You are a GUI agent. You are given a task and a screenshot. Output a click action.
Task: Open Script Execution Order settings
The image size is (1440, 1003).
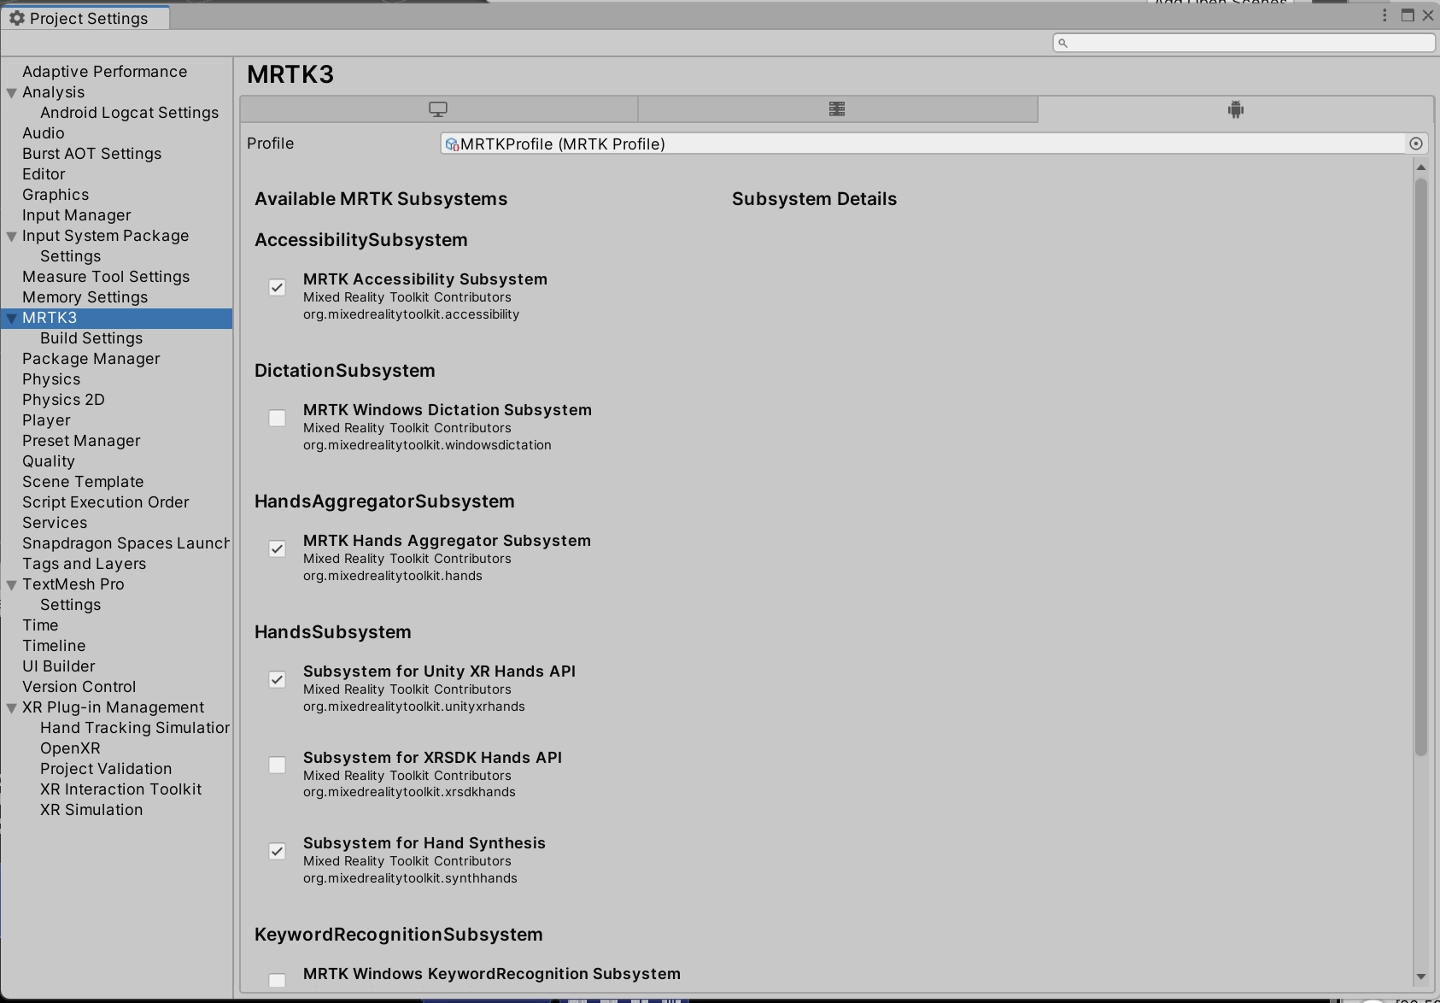point(116,502)
